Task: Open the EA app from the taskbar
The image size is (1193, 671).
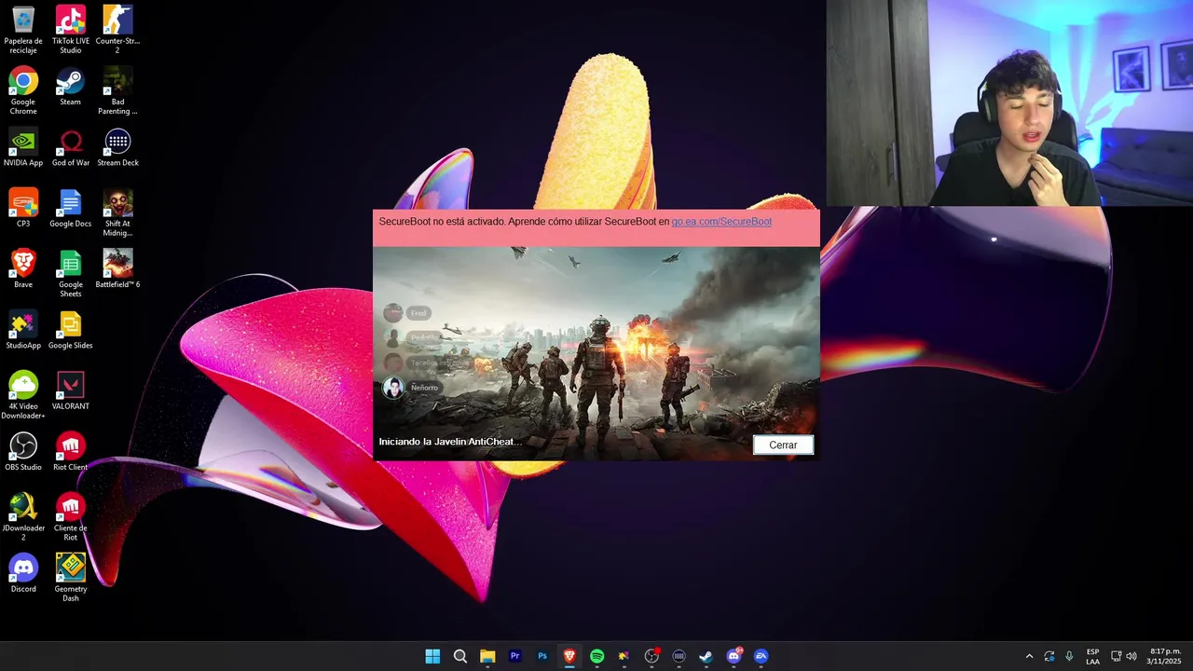Action: point(761,656)
